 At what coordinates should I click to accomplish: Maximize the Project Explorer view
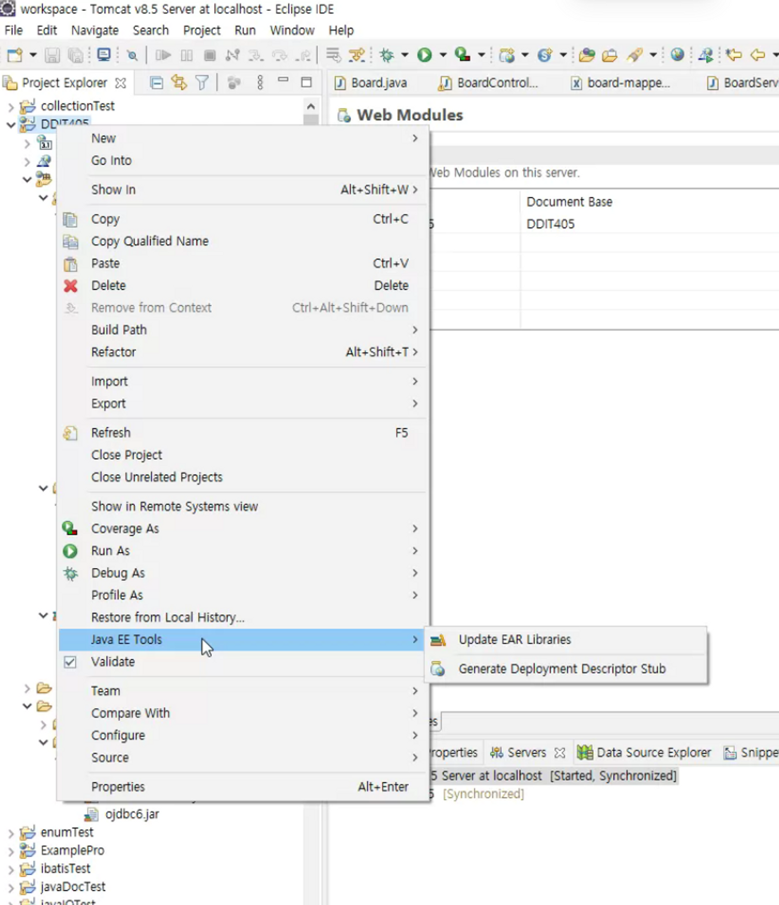tap(306, 82)
